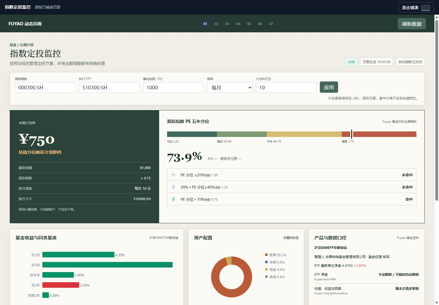Switch to page tab 01
The width and height of the screenshot is (439, 305).
point(205,24)
